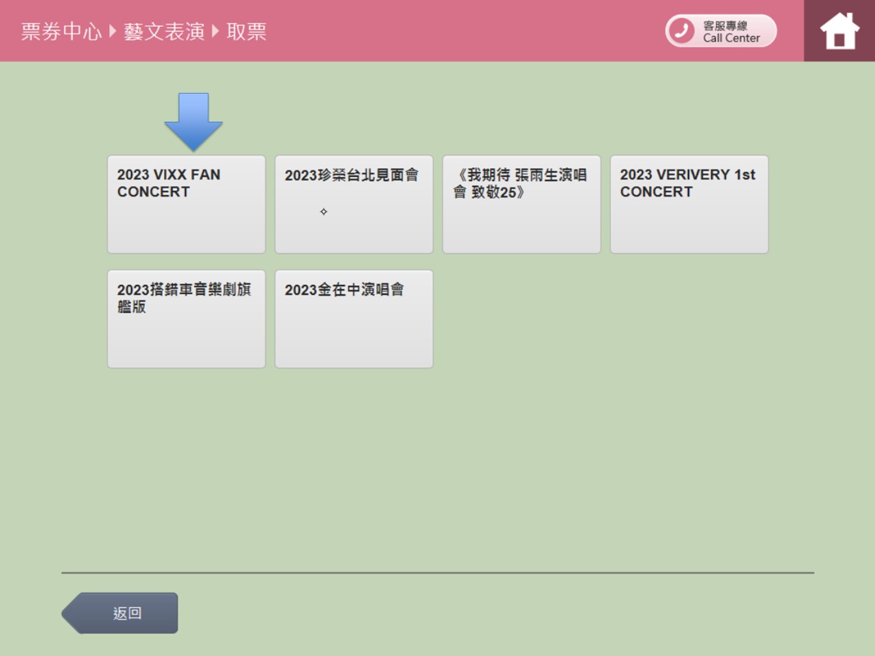
Task: Tap the Call Center phone icon
Action: (x=681, y=31)
